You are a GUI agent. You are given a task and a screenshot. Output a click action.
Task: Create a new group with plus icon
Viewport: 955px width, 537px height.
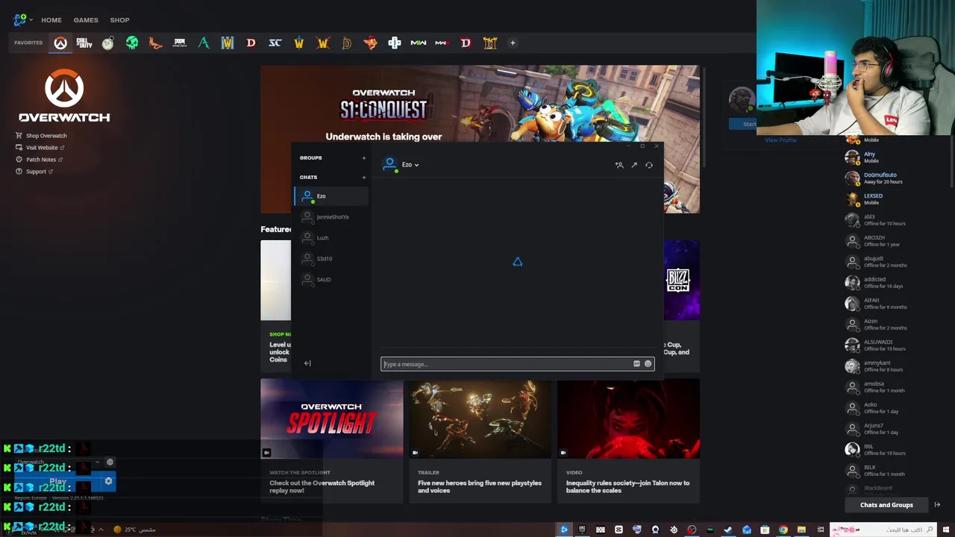[x=364, y=158]
